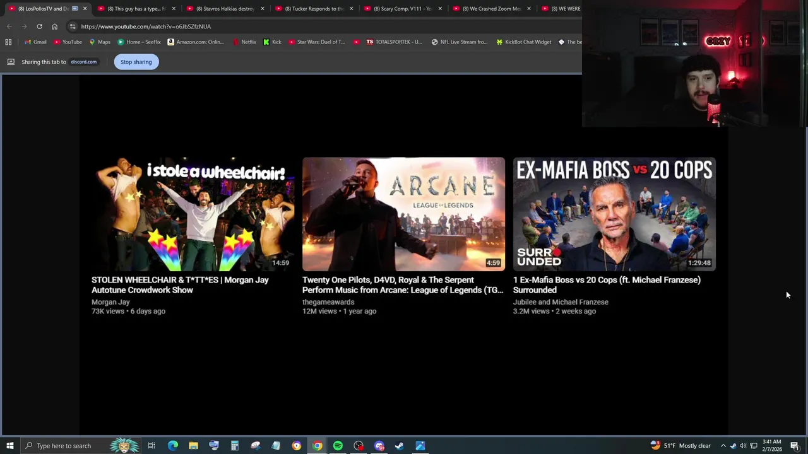Open the Netflix bookmark
Image resolution: width=808 pixels, height=454 pixels.
(244, 42)
